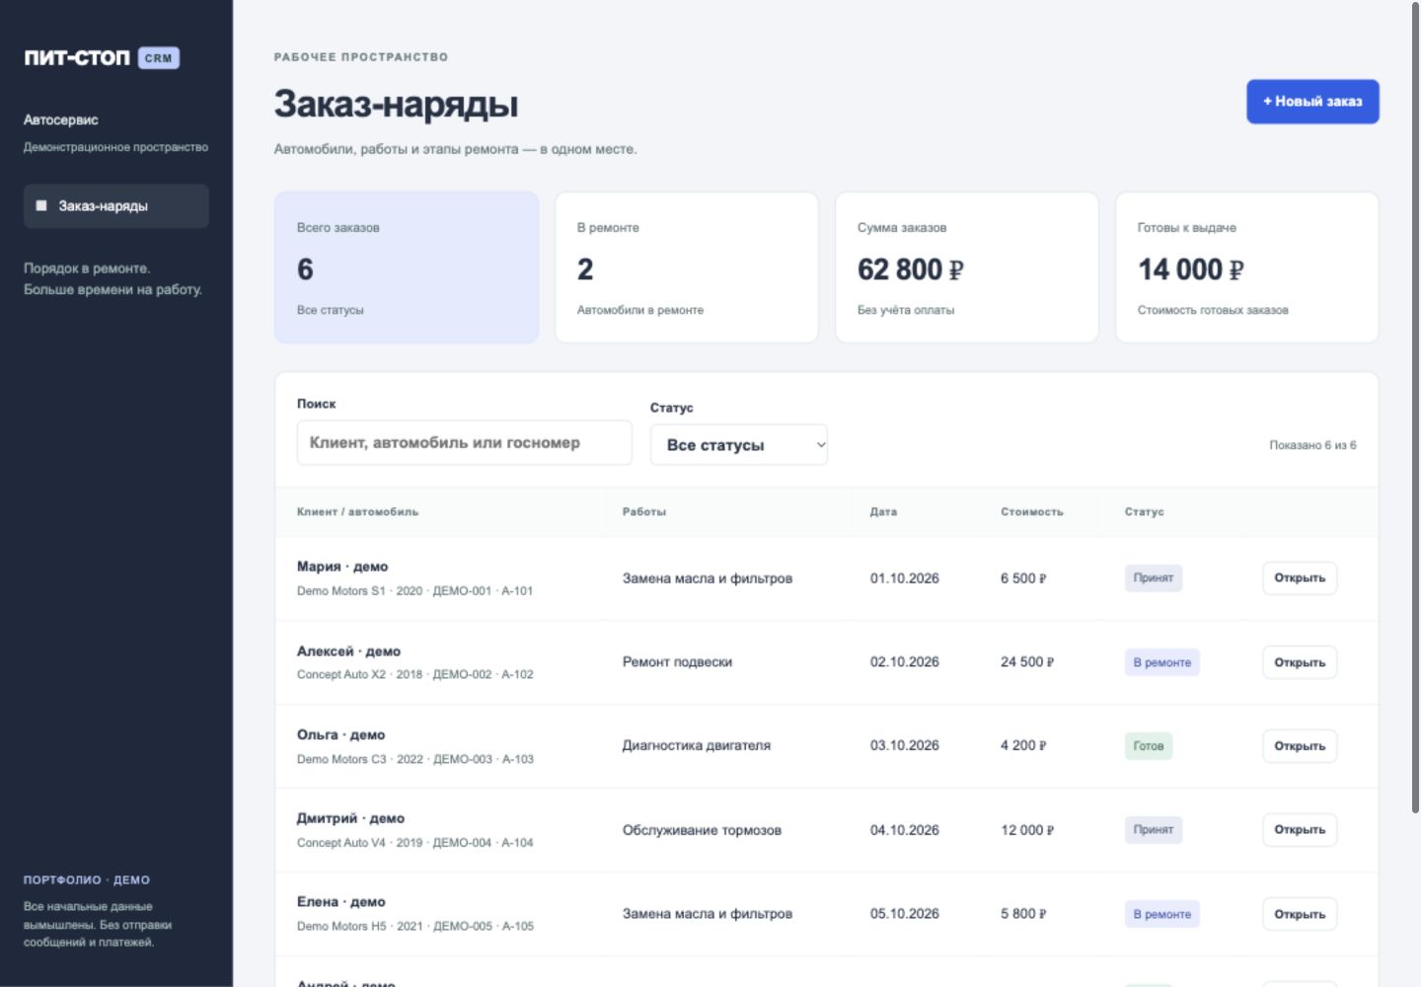Click the Стоимость column header
The width and height of the screenshot is (1421, 987).
point(1032,512)
